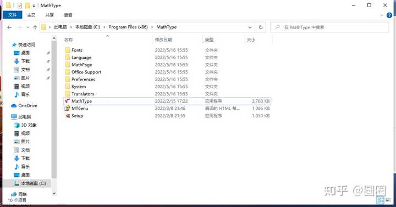This screenshot has height=207, width=396.
Task: Open 音乐 under 此电脑
Action: click(22, 166)
